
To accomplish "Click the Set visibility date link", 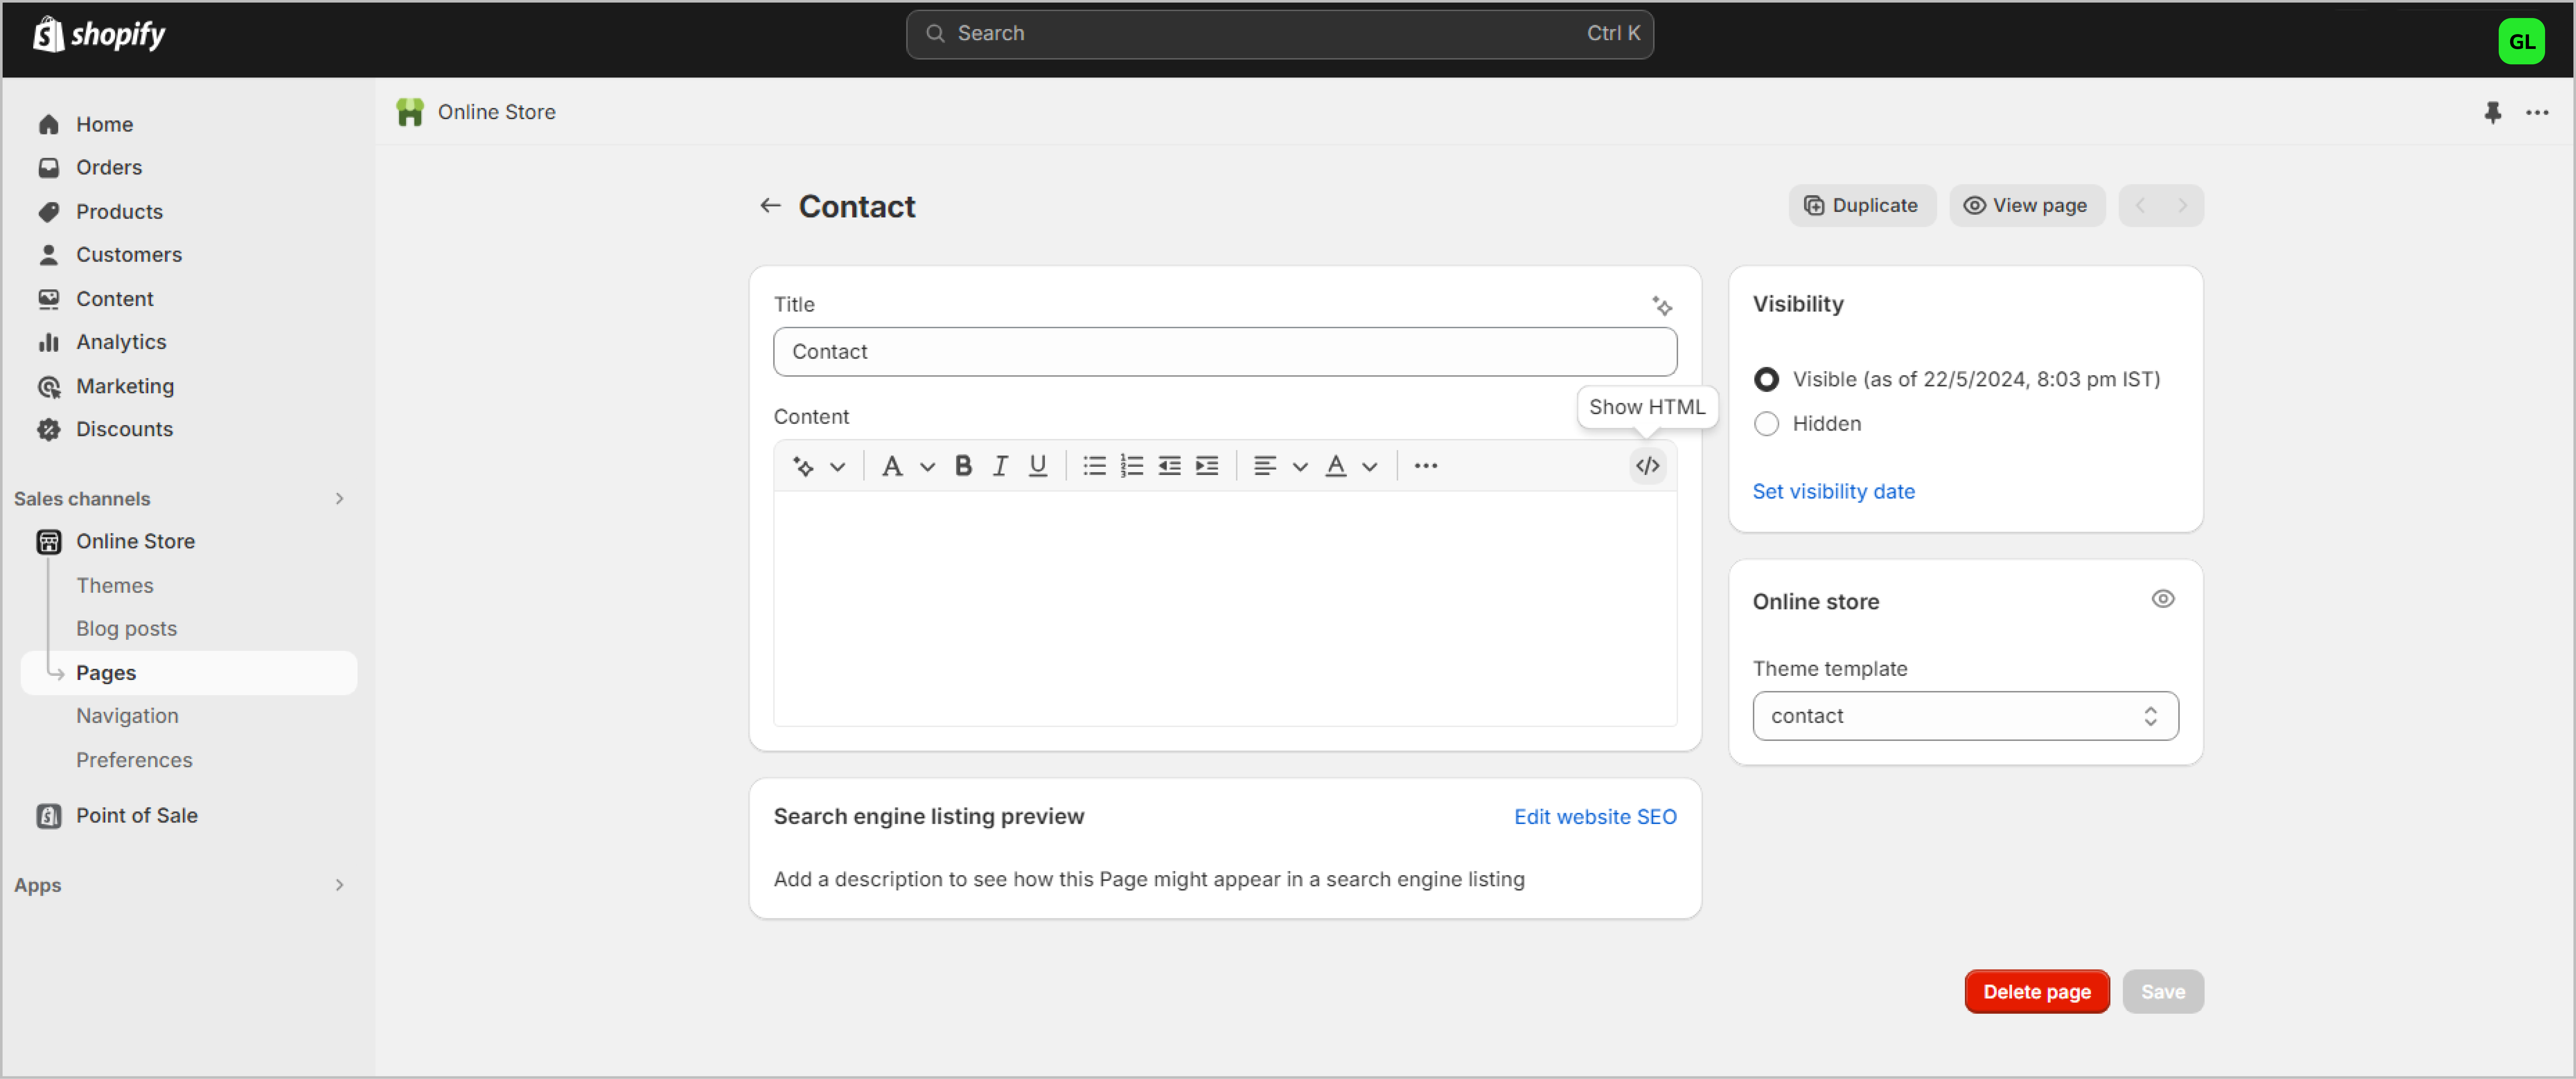I will (x=1833, y=491).
